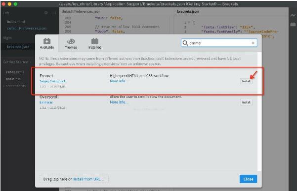This screenshot has height=191, width=297.
Task: Open Getting Started project dropdown
Action: [17, 62]
